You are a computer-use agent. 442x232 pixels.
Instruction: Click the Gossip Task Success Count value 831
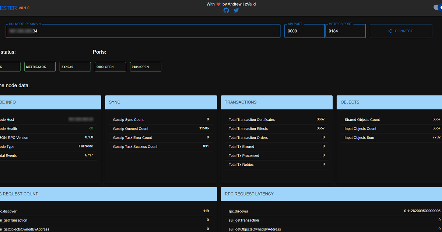pyautogui.click(x=206, y=146)
